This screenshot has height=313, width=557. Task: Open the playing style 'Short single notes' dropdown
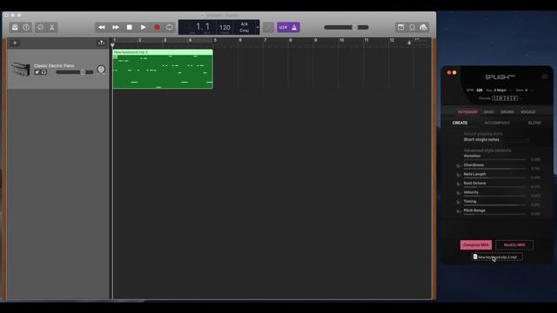496,140
